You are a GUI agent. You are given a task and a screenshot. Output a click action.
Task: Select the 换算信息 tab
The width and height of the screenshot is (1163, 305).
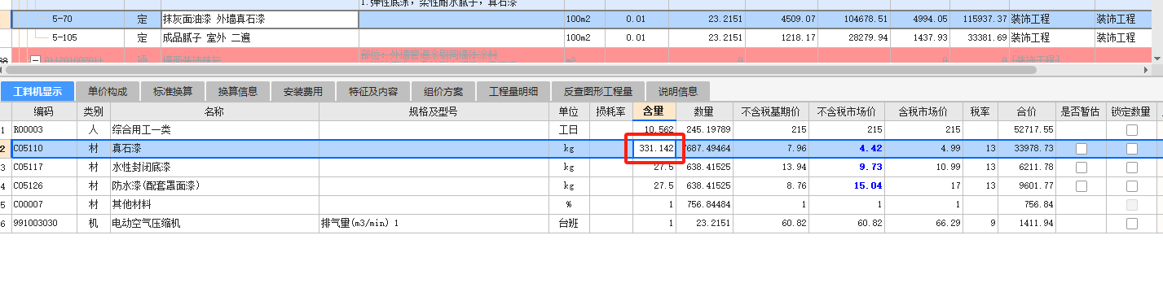(238, 92)
